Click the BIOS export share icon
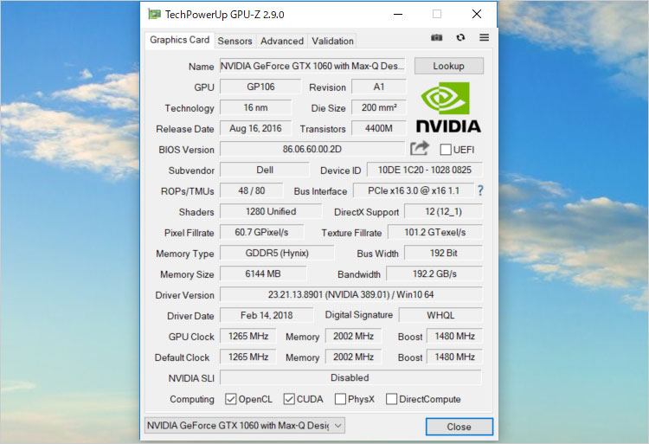 [420, 148]
